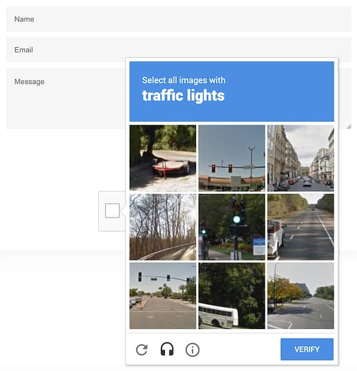
Task: Select the image of red boat trailer
Action: 163,158
